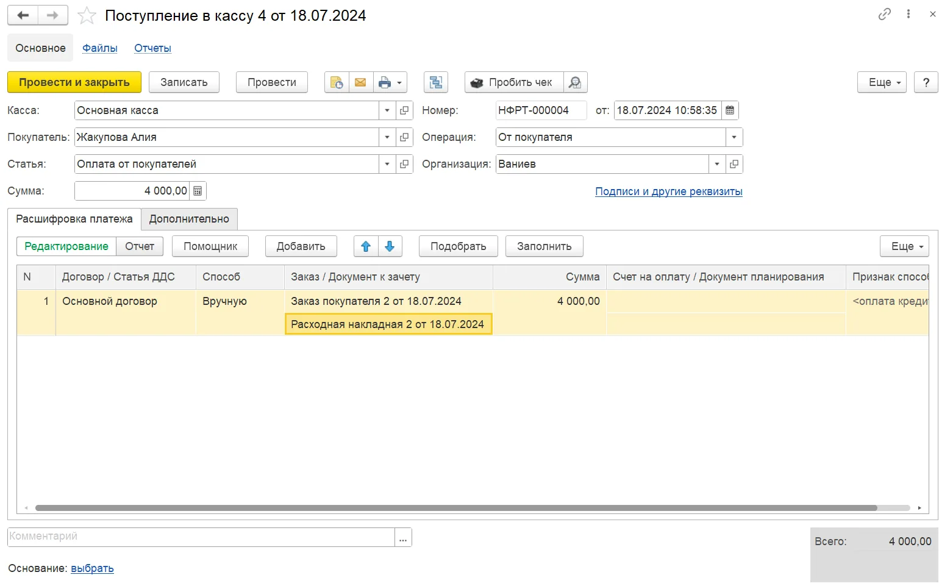Viewport: 939px width, 586px height.
Task: Click the Записать button
Action: tap(184, 82)
